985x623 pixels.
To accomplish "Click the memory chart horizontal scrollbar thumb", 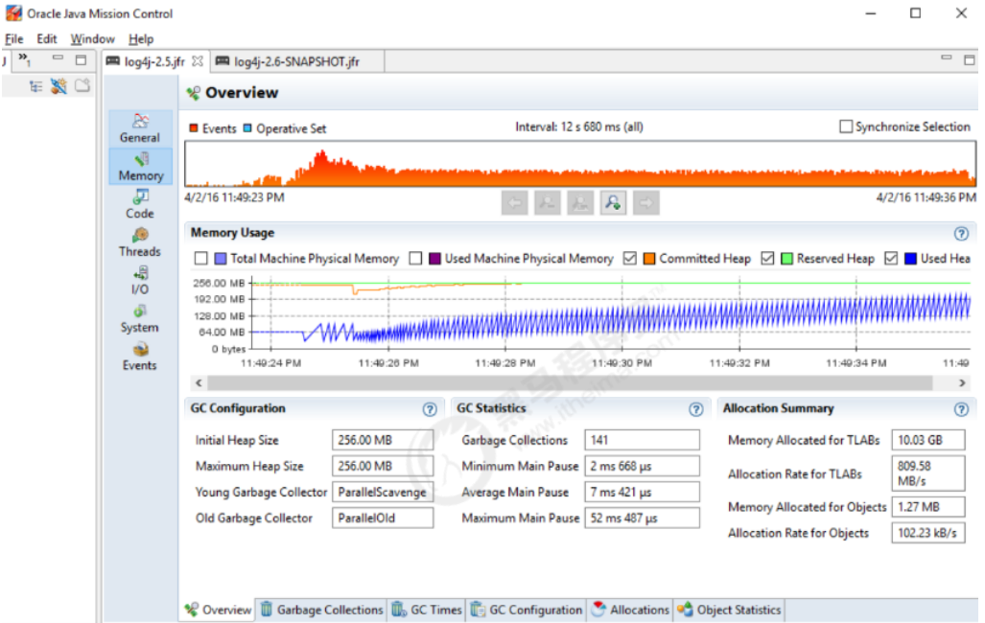I will tap(570, 382).
